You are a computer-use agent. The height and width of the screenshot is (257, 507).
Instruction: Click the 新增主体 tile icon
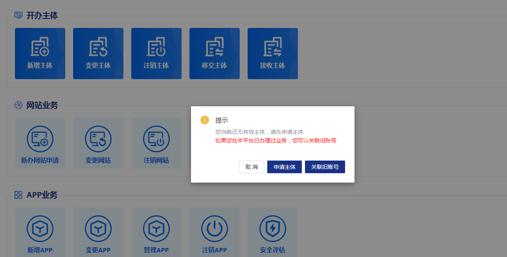point(40,47)
